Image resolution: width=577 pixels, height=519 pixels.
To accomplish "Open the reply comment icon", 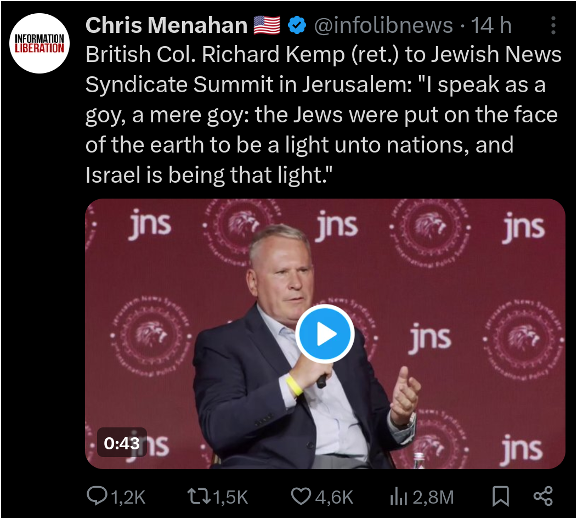I will click(x=97, y=495).
